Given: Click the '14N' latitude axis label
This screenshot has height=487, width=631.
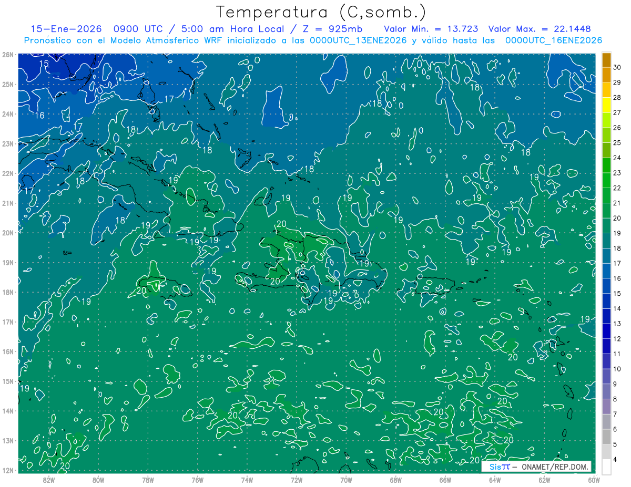Looking at the screenshot, I should [x=7, y=411].
